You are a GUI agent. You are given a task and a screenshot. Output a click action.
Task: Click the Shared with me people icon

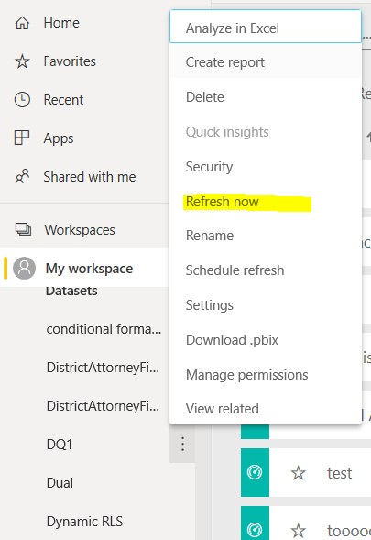click(22, 177)
